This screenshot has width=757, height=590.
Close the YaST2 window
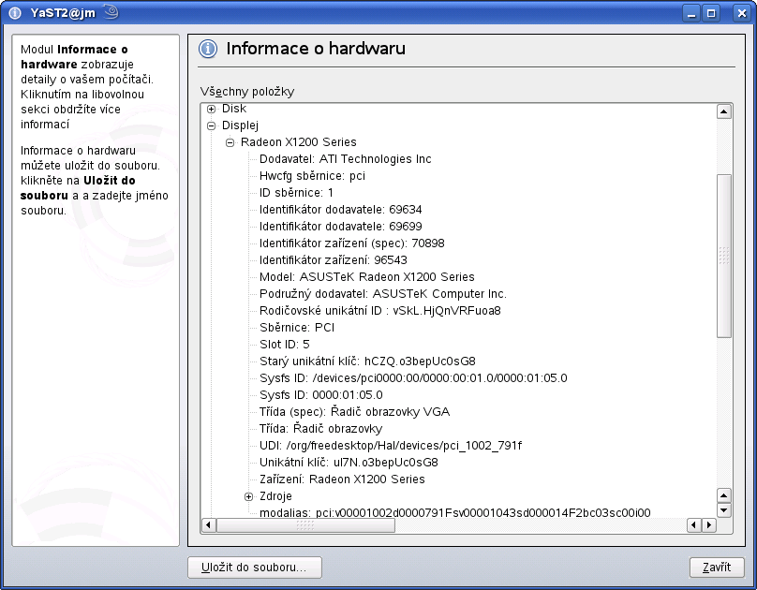[x=741, y=13]
